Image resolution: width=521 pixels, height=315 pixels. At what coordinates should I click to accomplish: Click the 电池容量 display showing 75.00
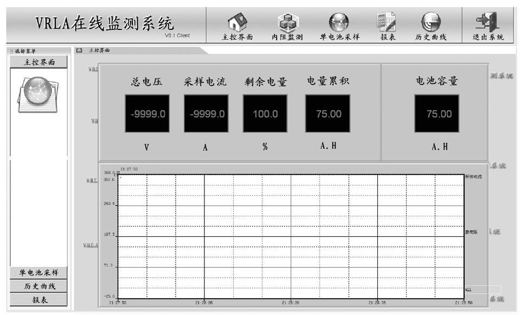click(x=437, y=114)
